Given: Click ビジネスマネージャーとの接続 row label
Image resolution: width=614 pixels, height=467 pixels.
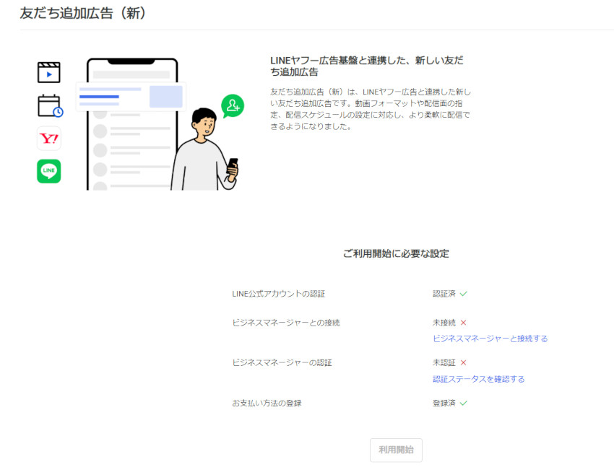Looking at the screenshot, I should tap(286, 323).
